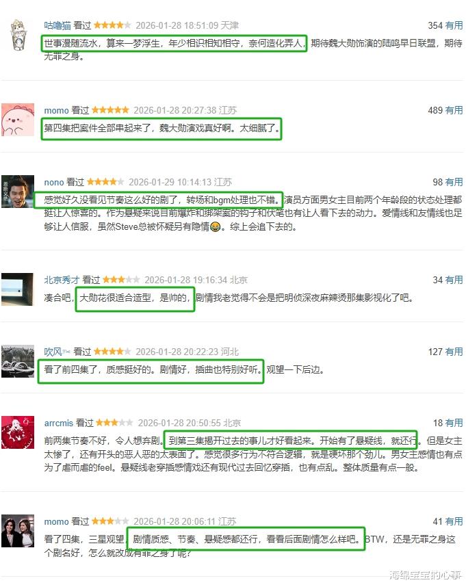Click 吹风's avatar thumbnail

coord(18,361)
